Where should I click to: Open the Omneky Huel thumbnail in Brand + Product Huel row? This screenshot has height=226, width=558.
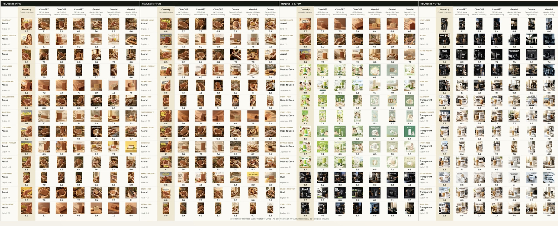click(305, 193)
